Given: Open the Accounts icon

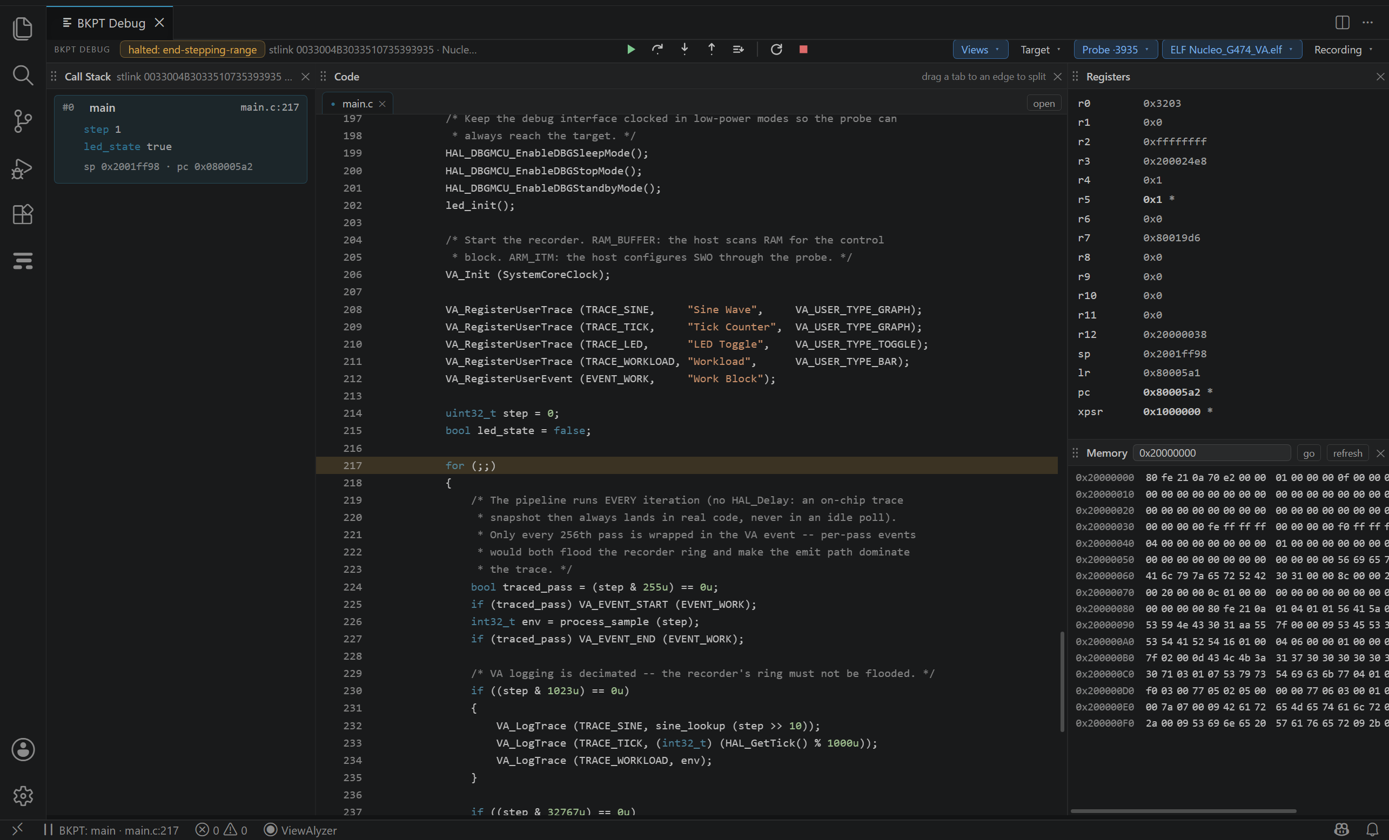Looking at the screenshot, I should [23, 749].
